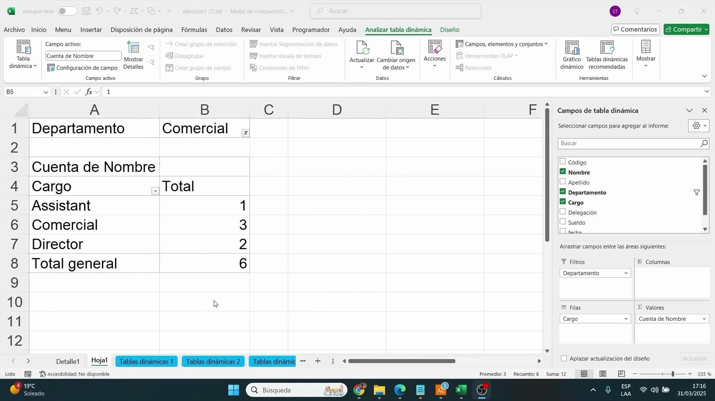Check the Sueldo field checkbox
This screenshot has height=401, width=715.
point(563,222)
